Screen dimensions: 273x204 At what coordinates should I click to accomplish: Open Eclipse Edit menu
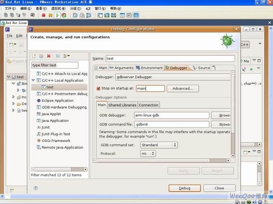[x=19, y=36]
